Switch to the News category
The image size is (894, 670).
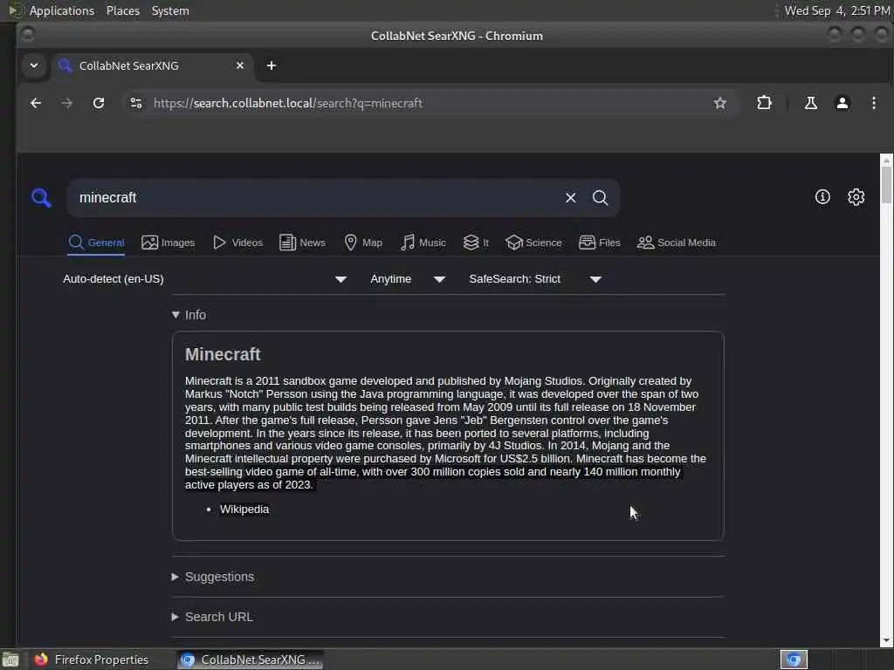[x=303, y=243]
